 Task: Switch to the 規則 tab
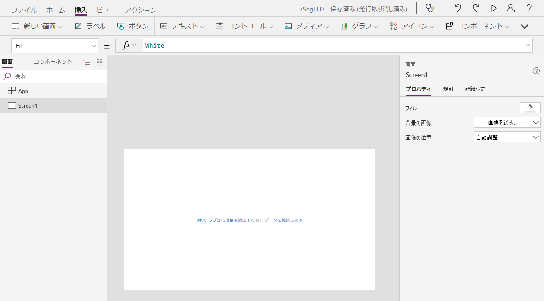tap(448, 89)
